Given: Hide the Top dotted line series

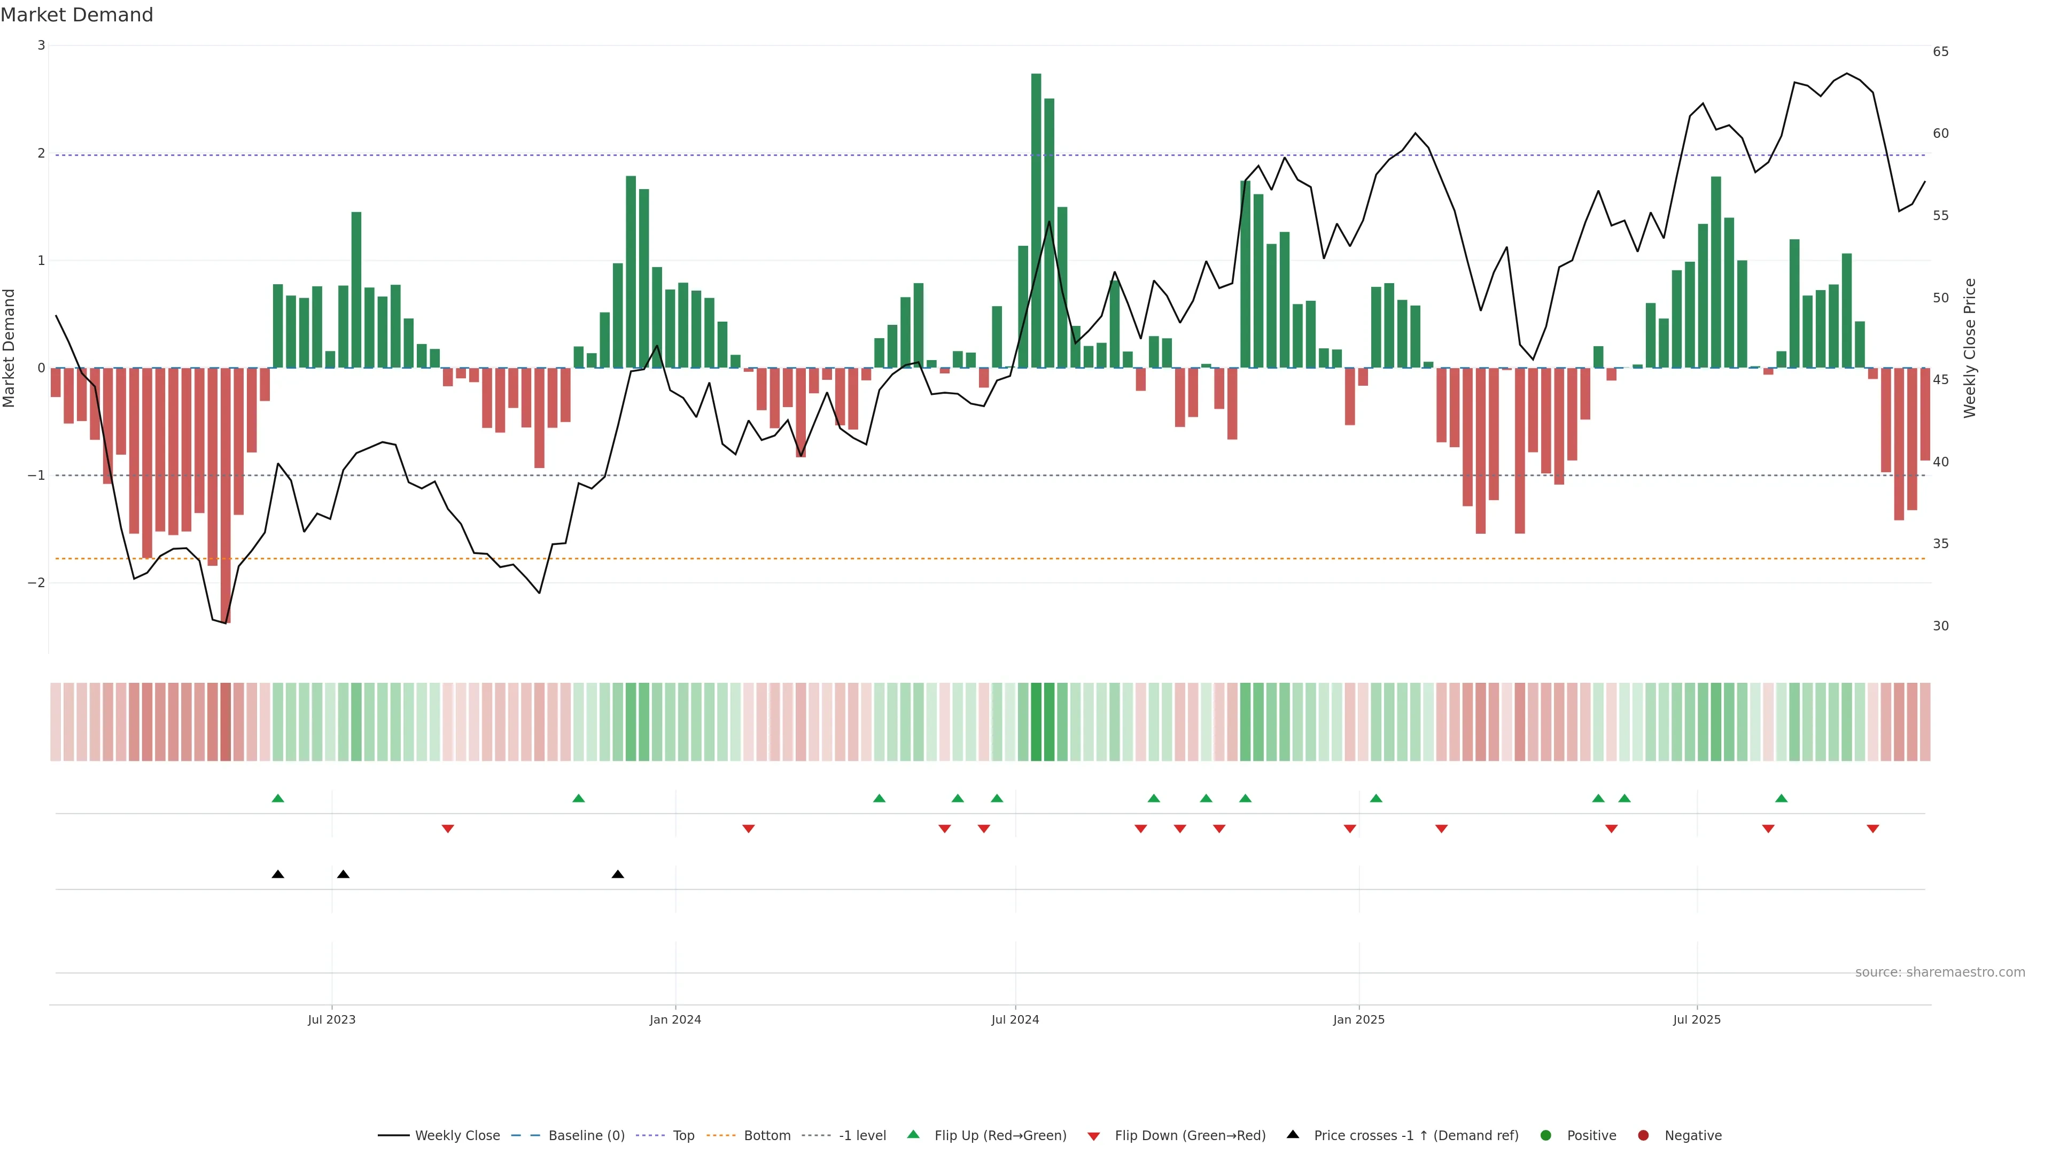Looking at the screenshot, I should 683,1135.
